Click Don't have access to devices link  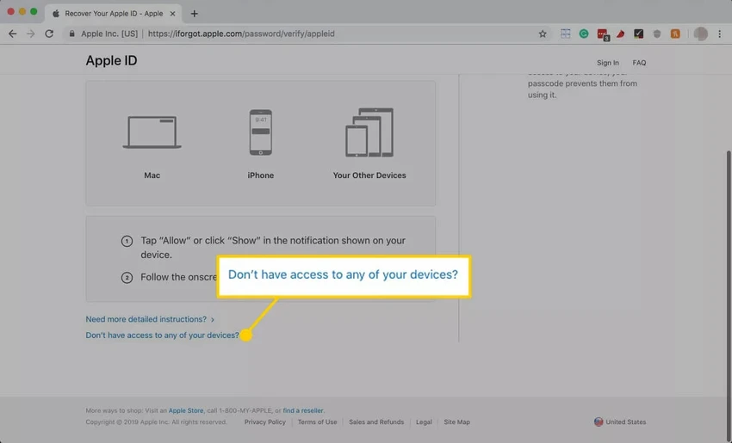162,335
